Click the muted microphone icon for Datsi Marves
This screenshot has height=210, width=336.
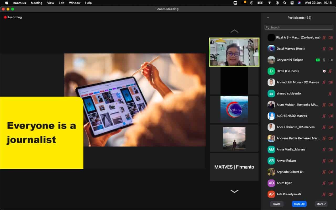click(x=324, y=49)
